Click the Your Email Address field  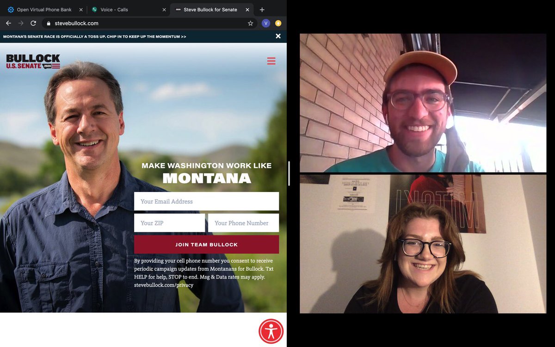pos(206,201)
